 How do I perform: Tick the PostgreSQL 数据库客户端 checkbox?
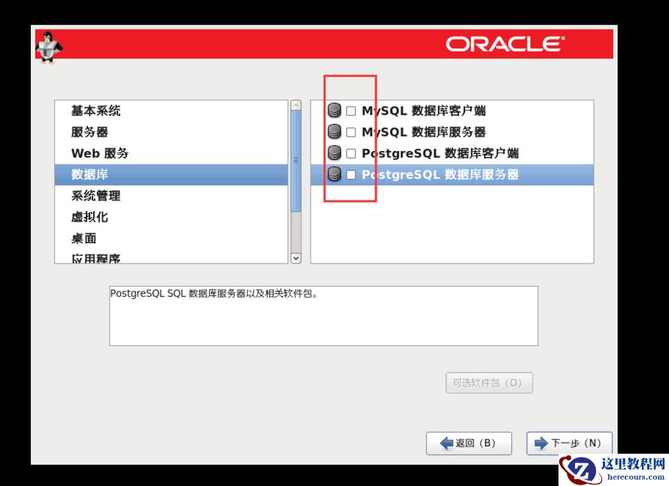(x=351, y=153)
